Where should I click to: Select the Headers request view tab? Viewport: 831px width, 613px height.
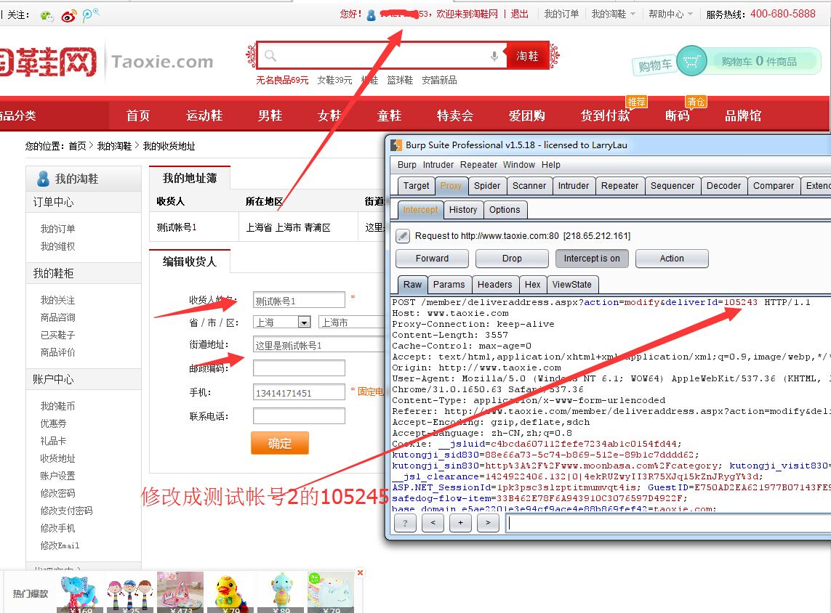point(494,284)
